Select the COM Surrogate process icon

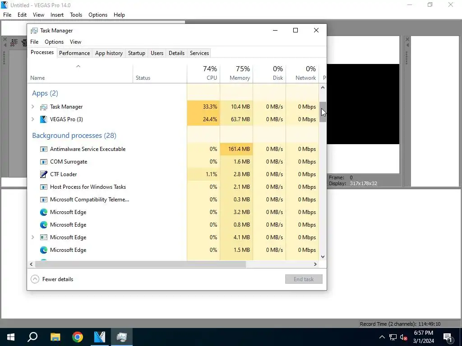[x=44, y=162]
